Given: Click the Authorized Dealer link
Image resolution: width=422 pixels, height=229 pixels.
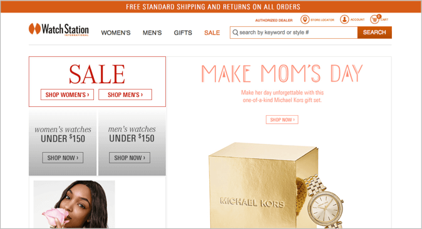Looking at the screenshot, I should pyautogui.click(x=274, y=20).
